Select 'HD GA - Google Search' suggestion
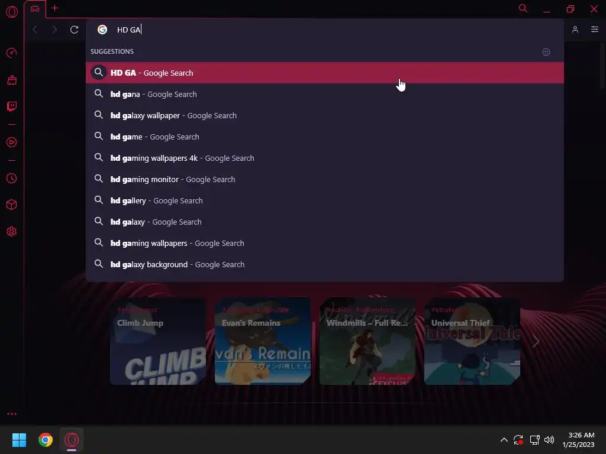 pyautogui.click(x=325, y=73)
